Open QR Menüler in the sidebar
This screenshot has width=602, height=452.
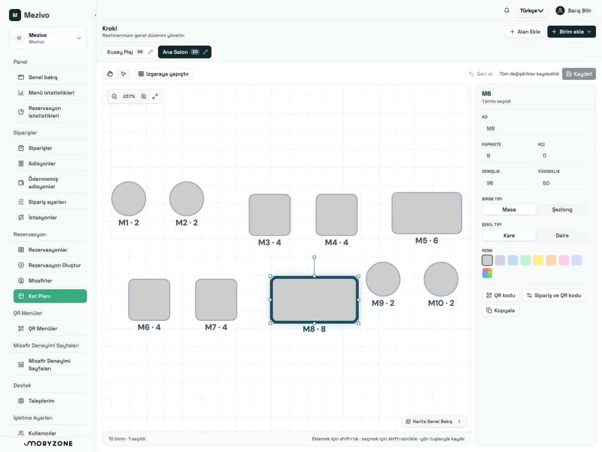(x=50, y=328)
